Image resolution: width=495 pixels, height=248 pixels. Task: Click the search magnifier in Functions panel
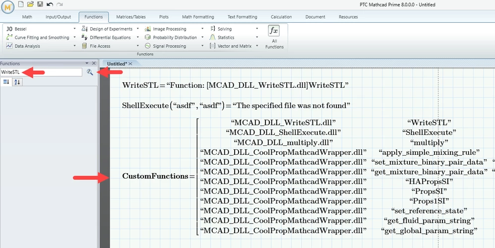click(x=90, y=72)
